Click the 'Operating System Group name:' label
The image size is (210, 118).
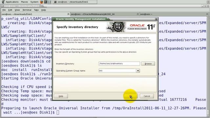(71, 71)
